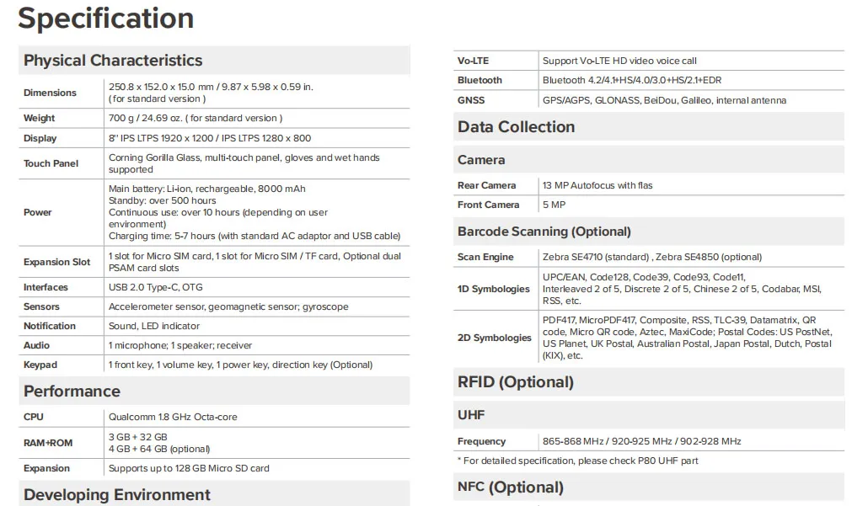868x506 pixels.
Task: Select the Micro SIM card slot description
Action: [x=255, y=262]
